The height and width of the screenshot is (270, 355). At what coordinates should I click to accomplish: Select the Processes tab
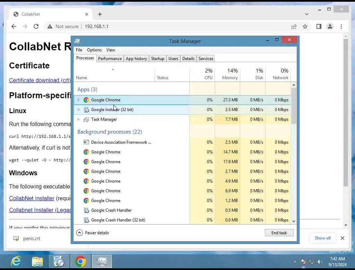[85, 58]
